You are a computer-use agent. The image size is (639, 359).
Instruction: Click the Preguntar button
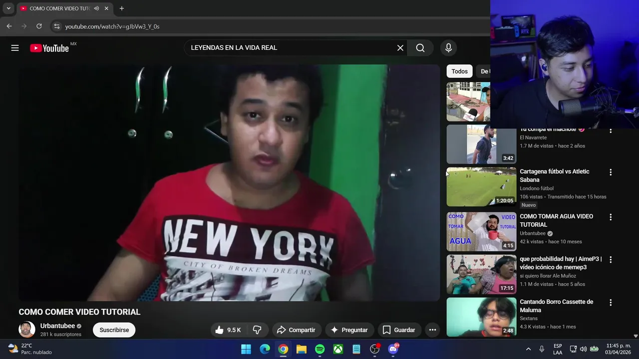click(x=349, y=330)
